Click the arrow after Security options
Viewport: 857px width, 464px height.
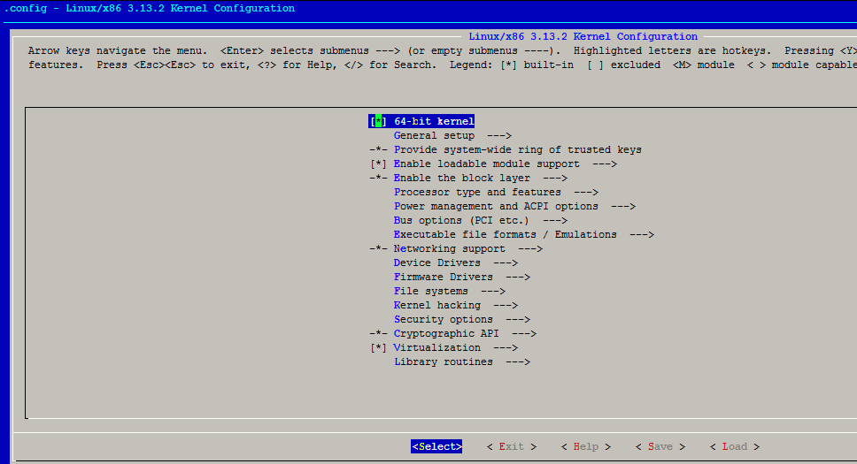[518, 319]
